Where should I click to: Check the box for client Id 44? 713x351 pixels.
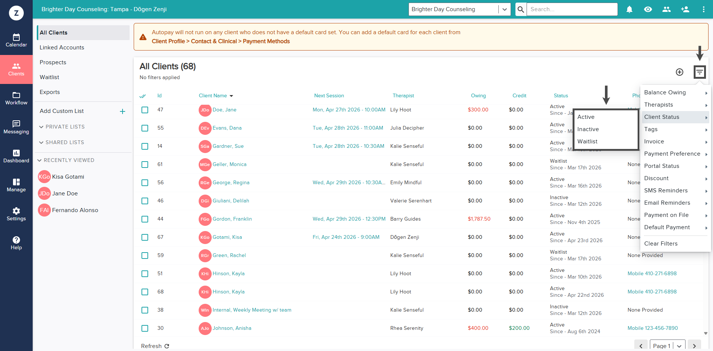[x=145, y=219]
